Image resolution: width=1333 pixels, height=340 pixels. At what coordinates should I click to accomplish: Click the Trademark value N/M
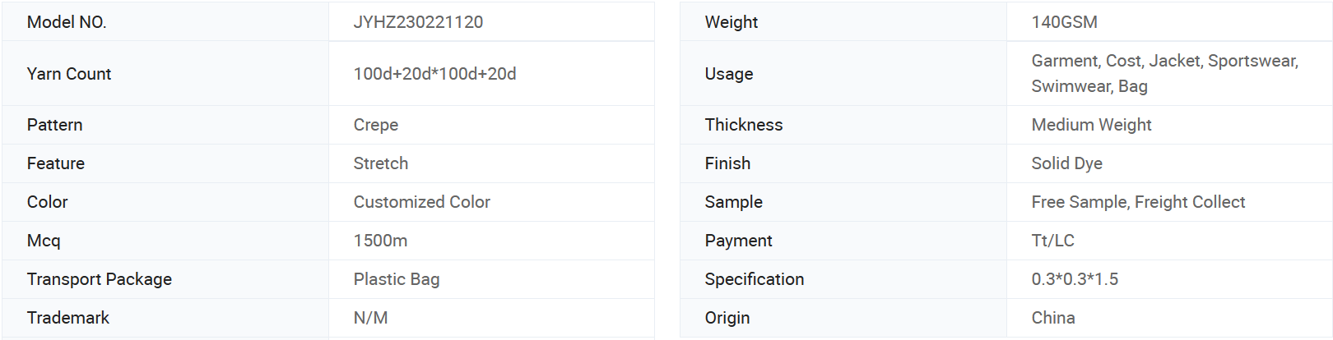[x=370, y=318]
